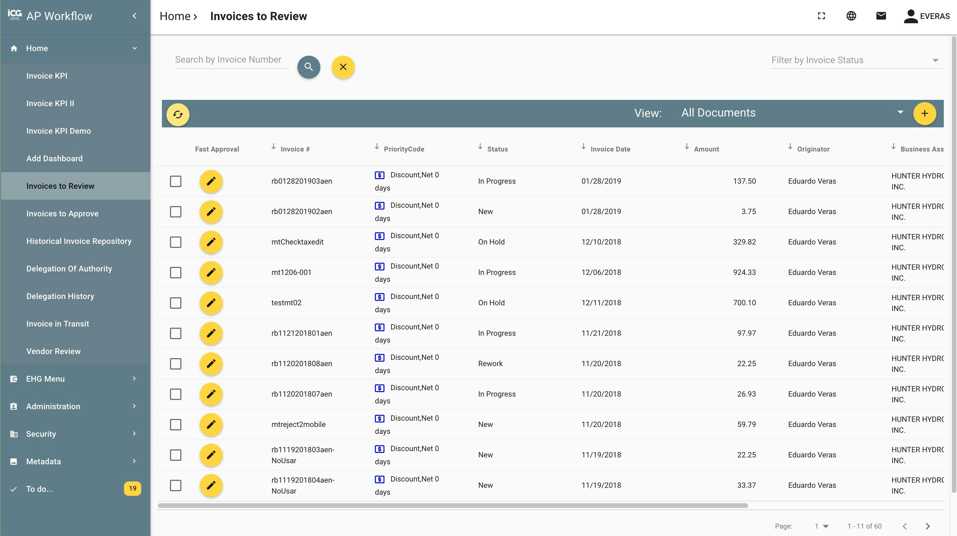The height and width of the screenshot is (536, 957).
Task: Clear the search with yellow X button
Action: (343, 67)
